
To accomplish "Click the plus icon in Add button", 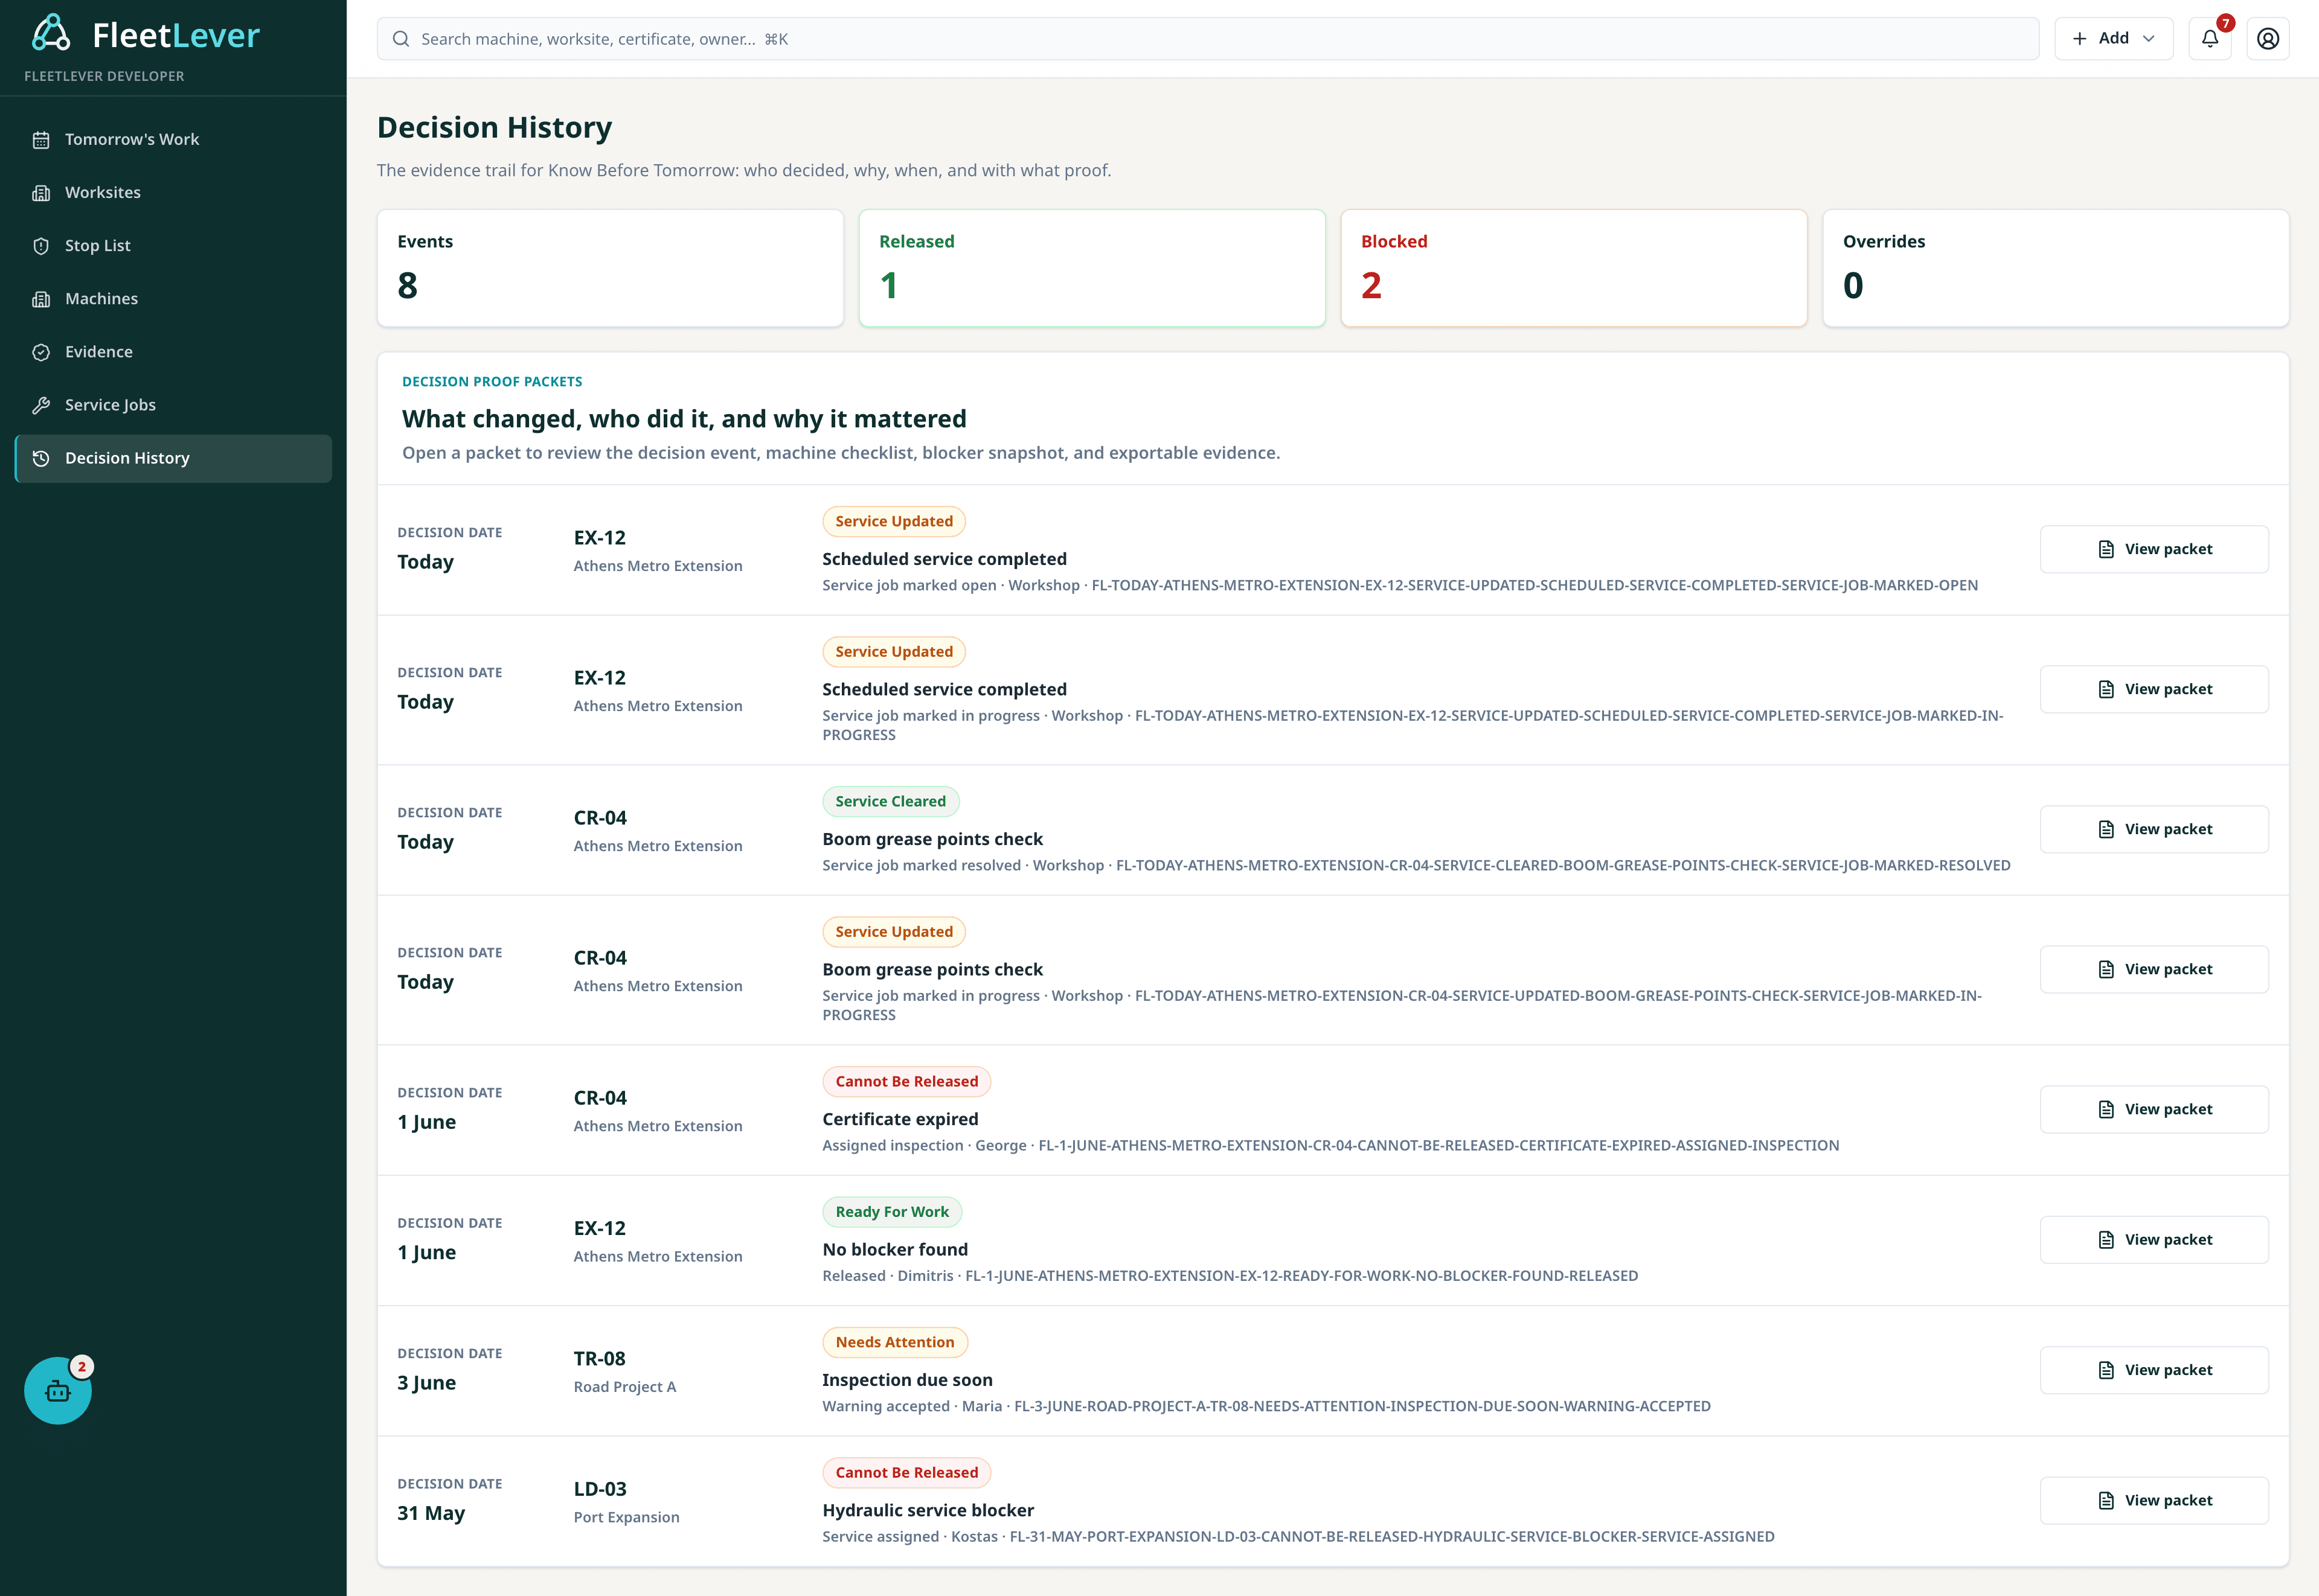I will pos(2080,38).
